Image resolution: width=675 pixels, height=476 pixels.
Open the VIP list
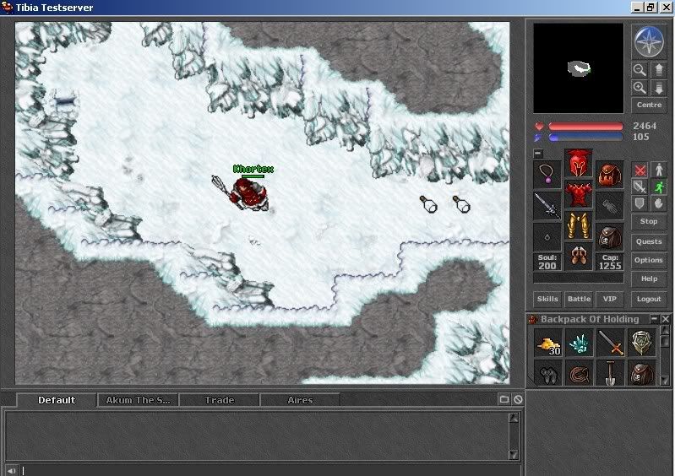coord(610,299)
